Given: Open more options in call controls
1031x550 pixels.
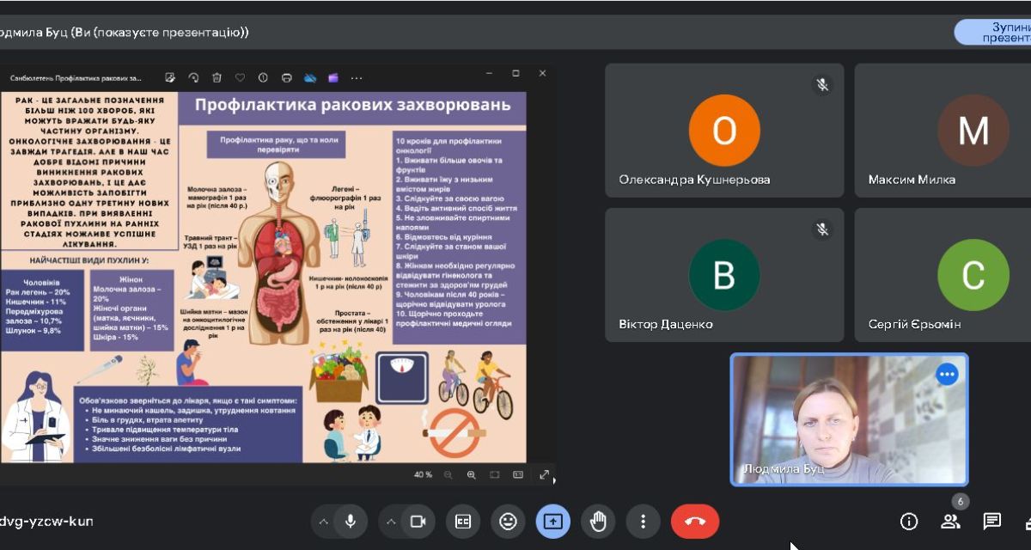Looking at the screenshot, I should tap(643, 522).
